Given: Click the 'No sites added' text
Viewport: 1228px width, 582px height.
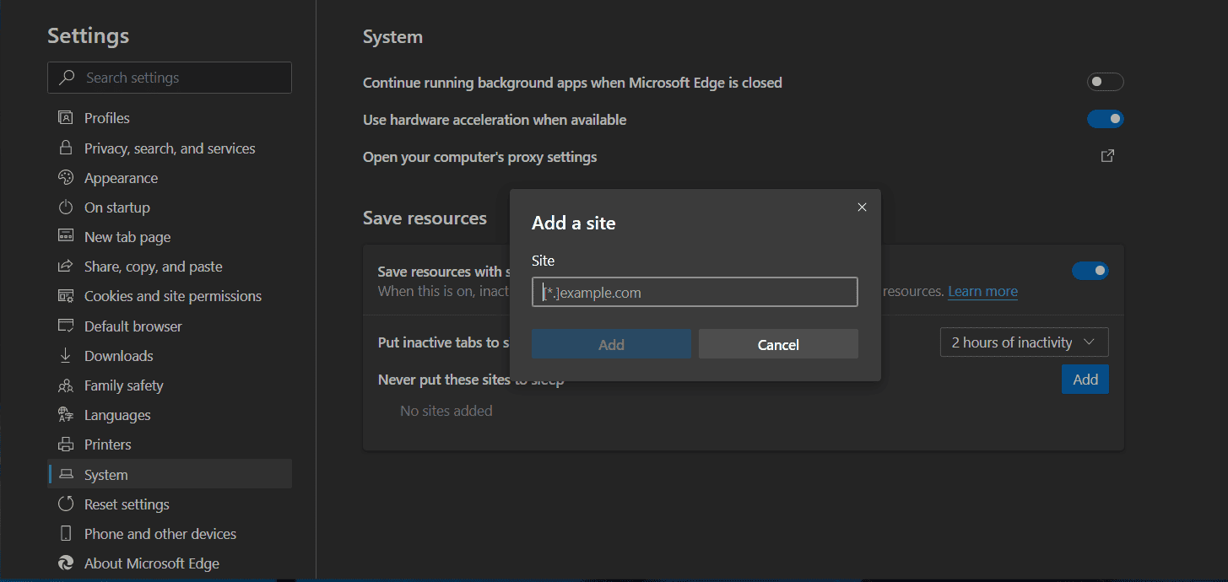Looking at the screenshot, I should (446, 411).
